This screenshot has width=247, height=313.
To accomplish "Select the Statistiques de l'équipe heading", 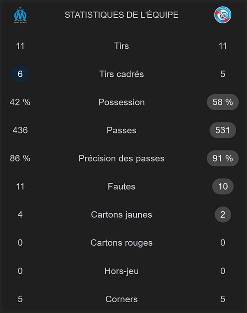I will [x=121, y=15].
